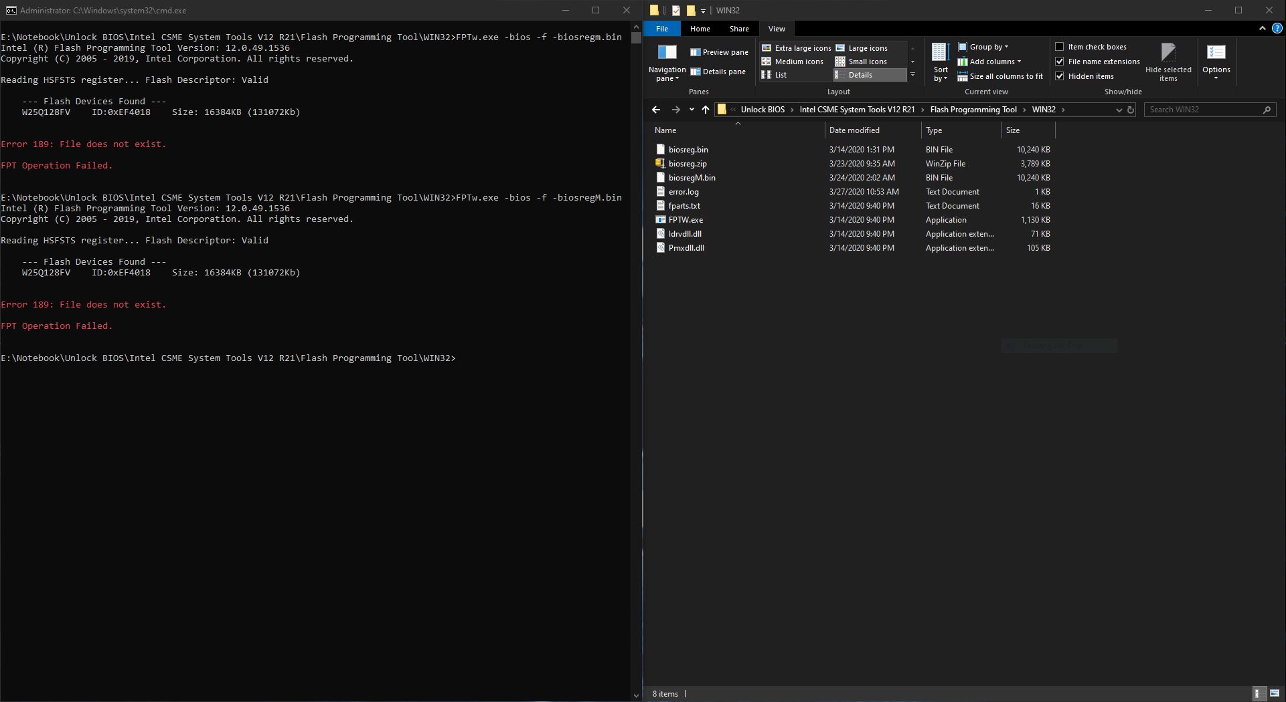The height and width of the screenshot is (702, 1286).
Task: Click Intel CSME System Tools V12 R21 breadcrumb
Action: [x=857, y=110]
